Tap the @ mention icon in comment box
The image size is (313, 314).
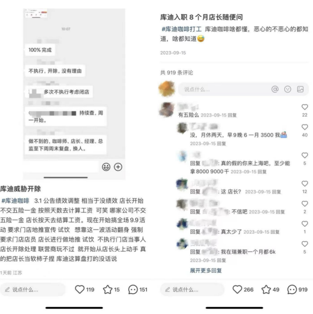(x=275, y=89)
